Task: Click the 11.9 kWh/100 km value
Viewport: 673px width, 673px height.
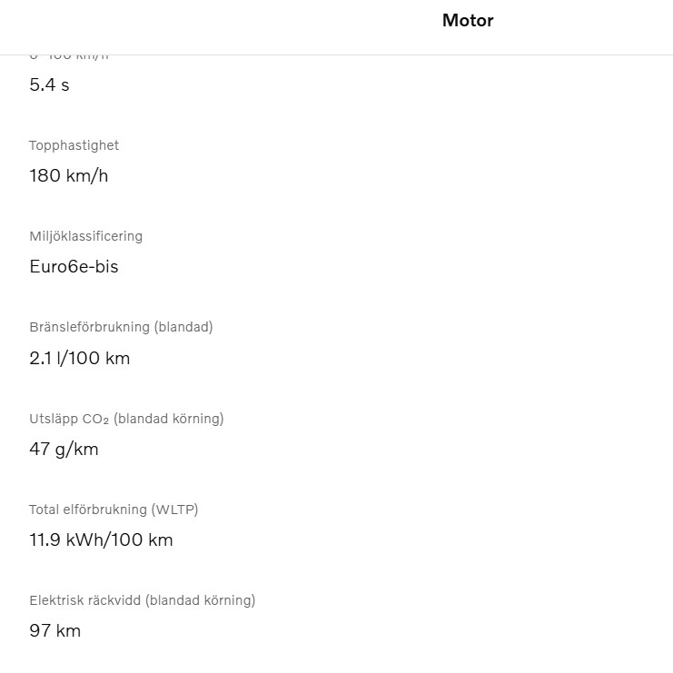Action: [x=101, y=539]
